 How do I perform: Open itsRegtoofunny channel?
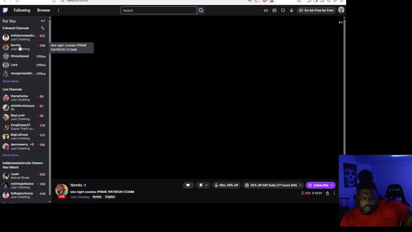point(24,195)
